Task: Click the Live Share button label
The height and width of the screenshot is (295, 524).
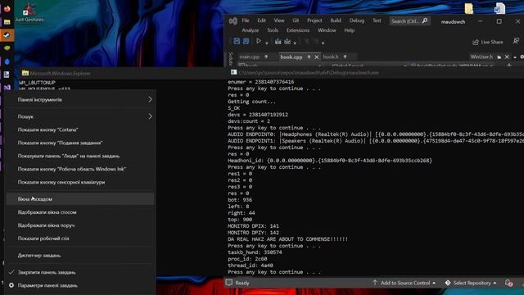Action: (491, 42)
